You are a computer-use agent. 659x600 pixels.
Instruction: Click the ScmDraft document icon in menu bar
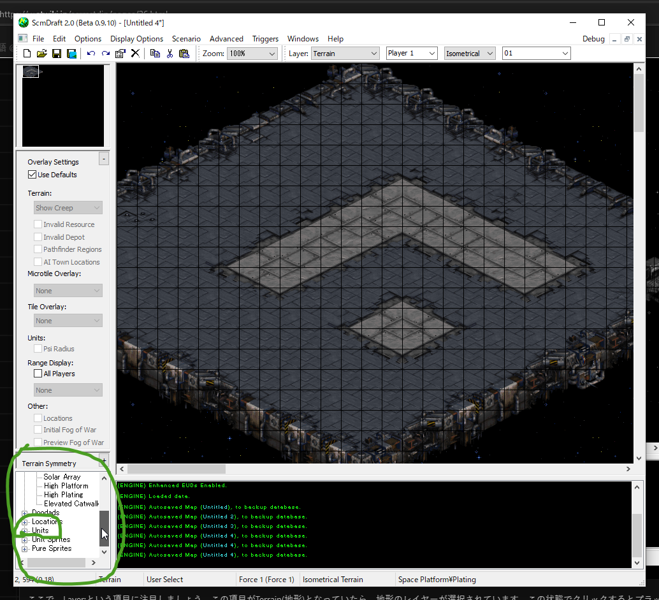23,39
